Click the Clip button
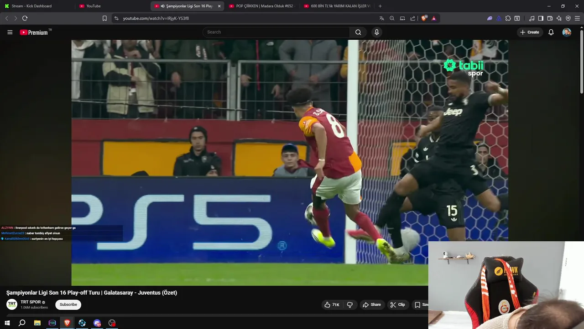The width and height of the screenshot is (584, 329). (397, 305)
